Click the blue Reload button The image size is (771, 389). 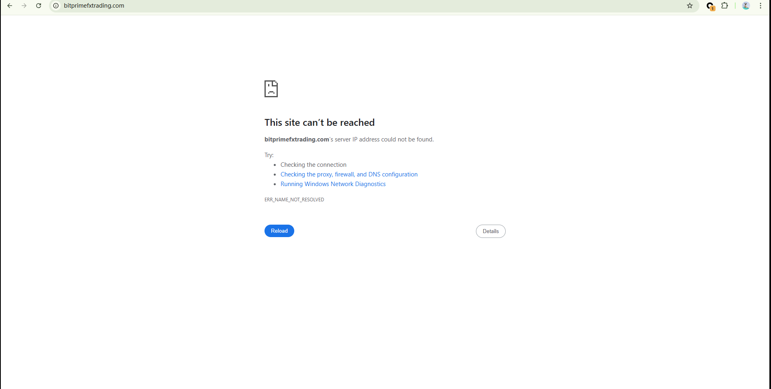point(279,231)
